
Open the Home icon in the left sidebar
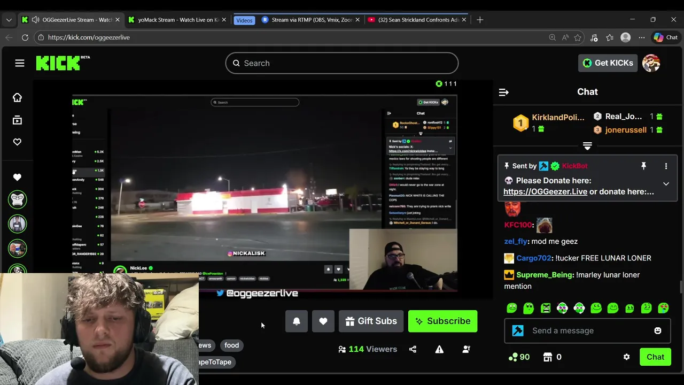17,97
